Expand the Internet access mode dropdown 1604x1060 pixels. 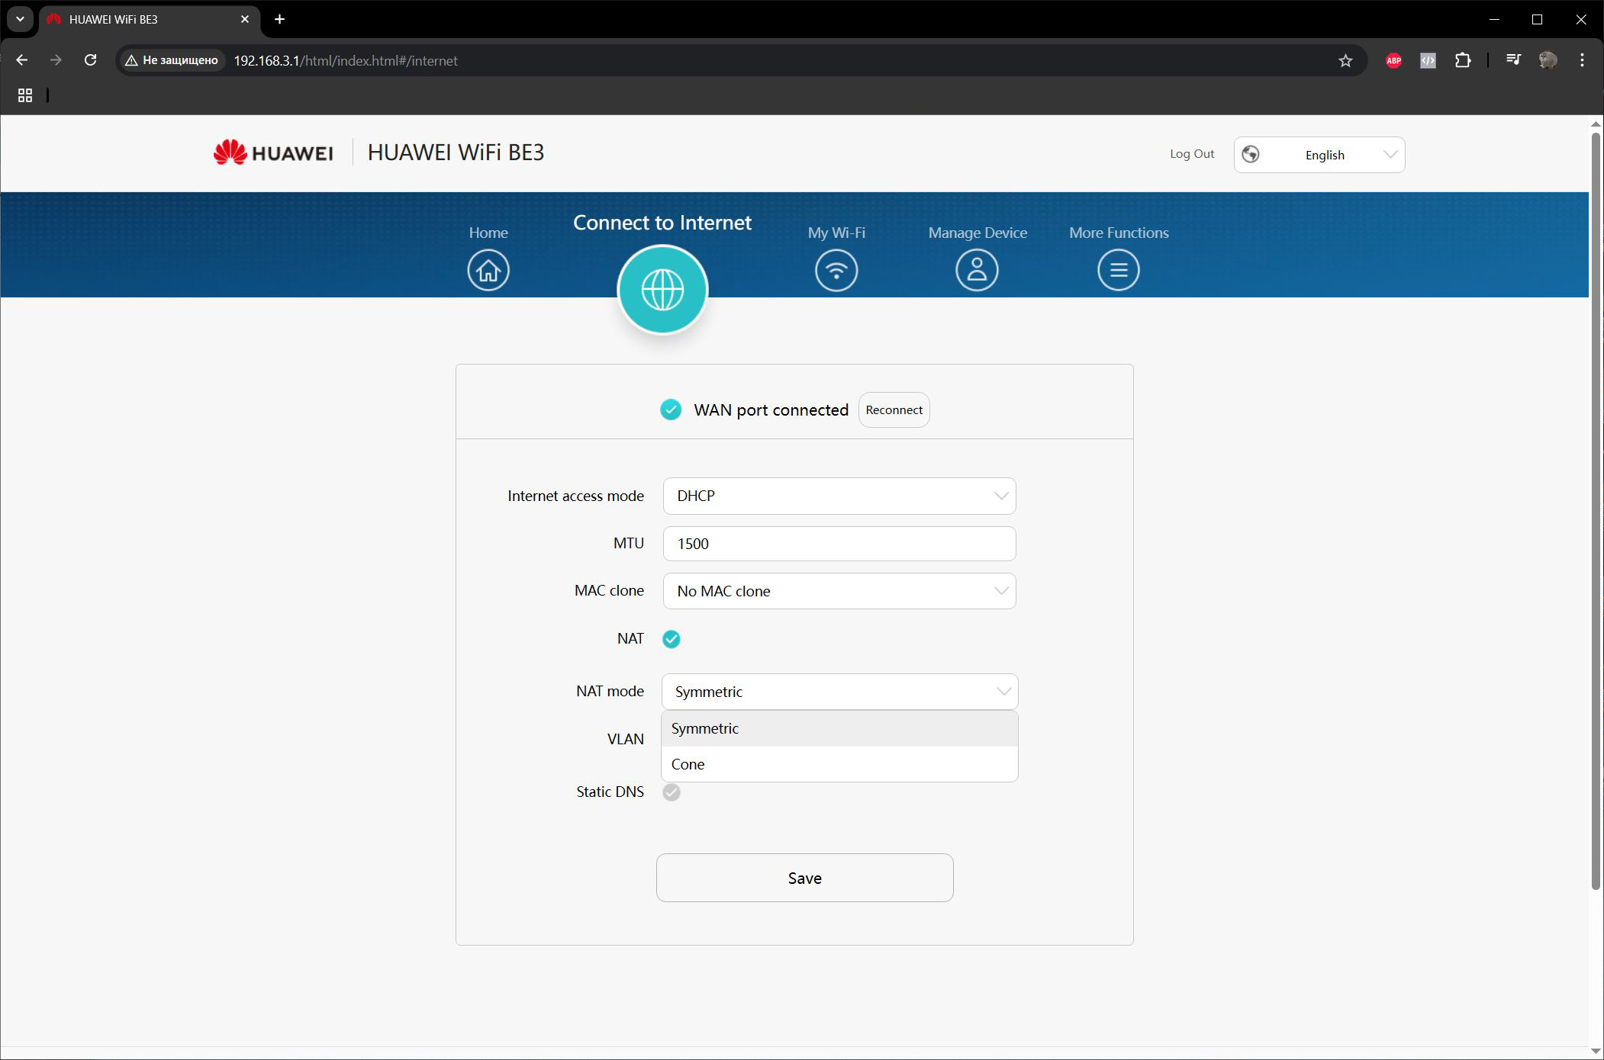tap(839, 496)
